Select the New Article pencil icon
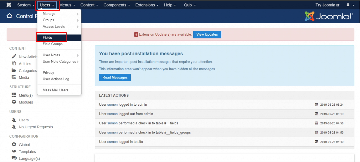Screen dimensions: 360x162 click(x=14, y=57)
